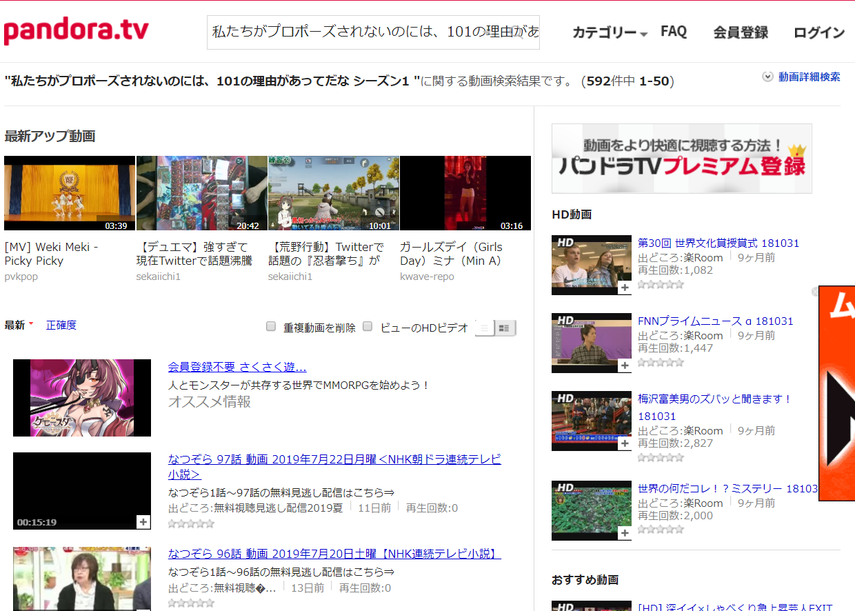855x611 pixels.
Task: Sort results by 正確度
Action: point(61,325)
